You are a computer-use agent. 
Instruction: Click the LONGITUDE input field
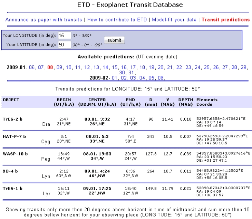coord(65,35)
